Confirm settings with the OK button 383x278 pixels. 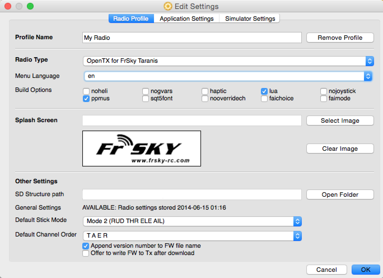pyautogui.click(x=366, y=270)
